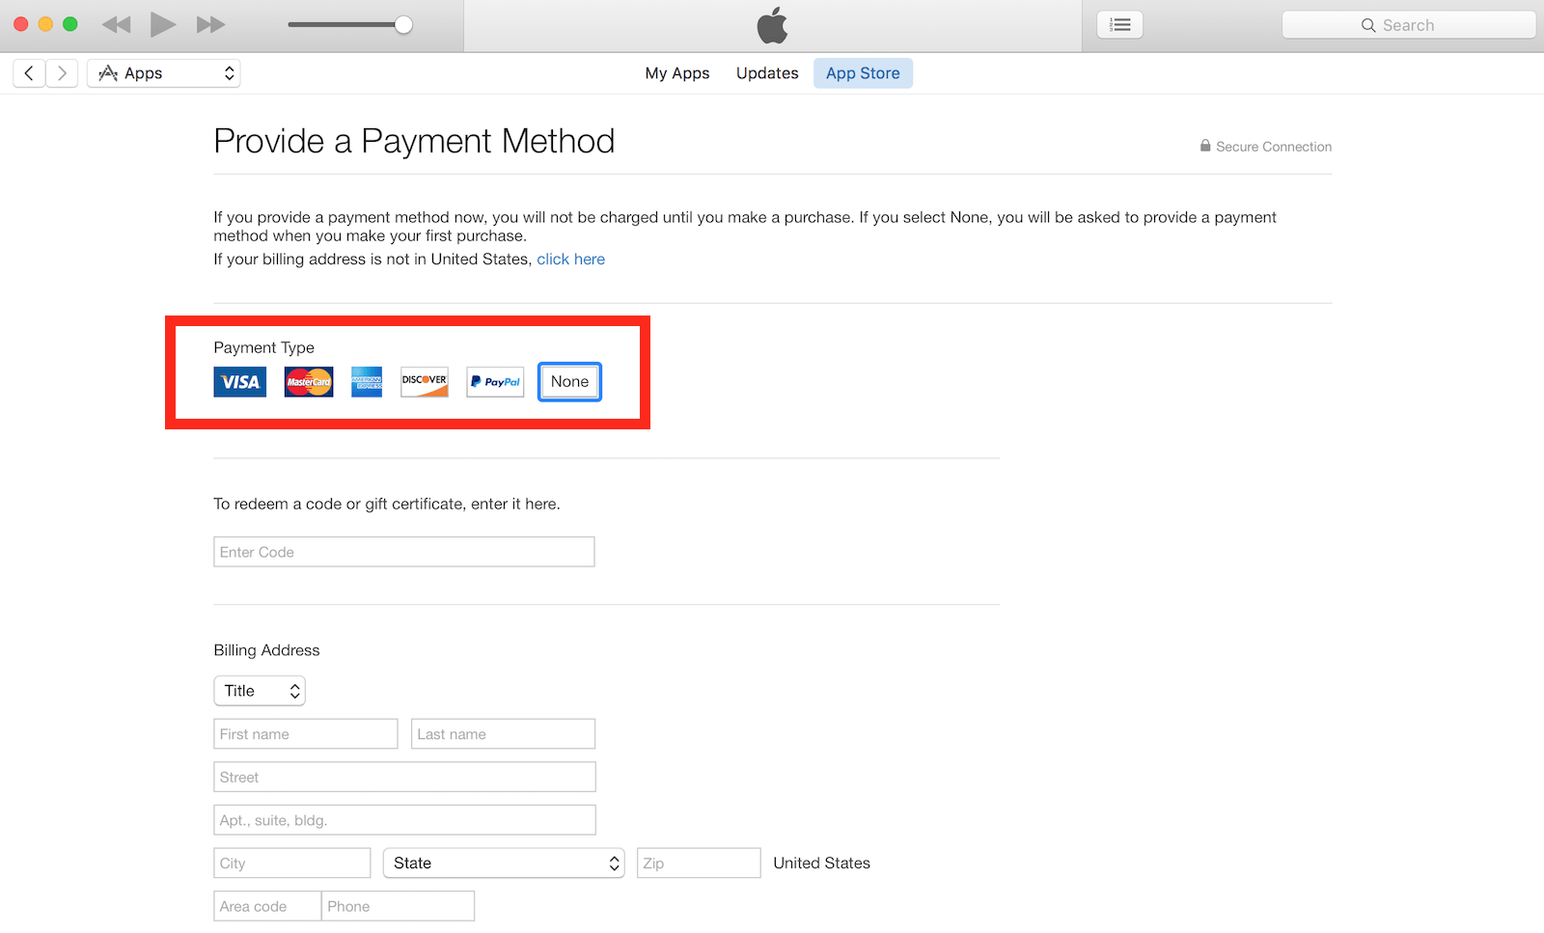The image size is (1544, 933).
Task: Pick the American Express card icon
Action: 367,382
